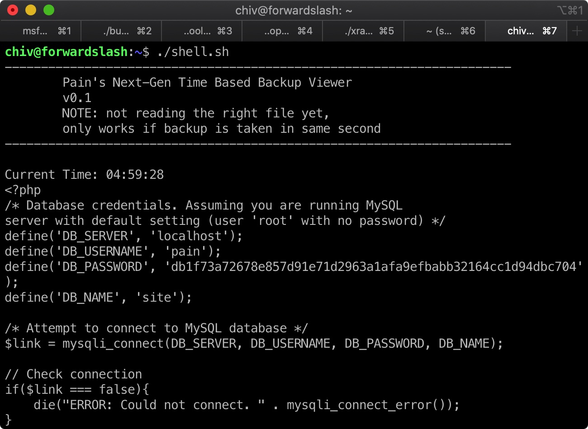Click the v0.1 version text
The width and height of the screenshot is (588, 429).
pyautogui.click(x=77, y=98)
